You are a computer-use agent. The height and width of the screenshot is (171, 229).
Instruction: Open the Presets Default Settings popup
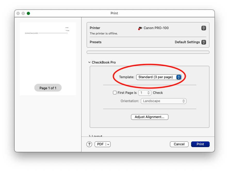203,42
